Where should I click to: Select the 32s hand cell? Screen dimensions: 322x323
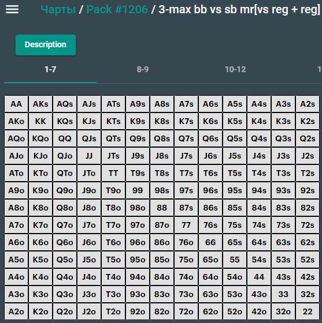(308, 294)
